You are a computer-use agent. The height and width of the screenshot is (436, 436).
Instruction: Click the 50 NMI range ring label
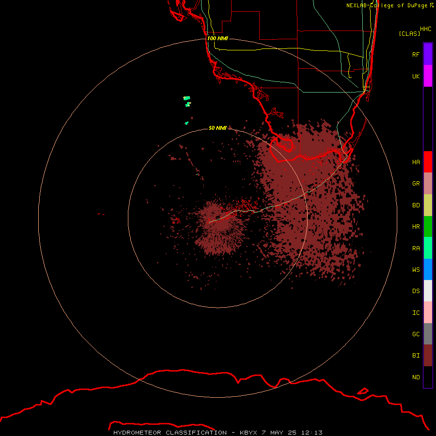click(x=218, y=128)
